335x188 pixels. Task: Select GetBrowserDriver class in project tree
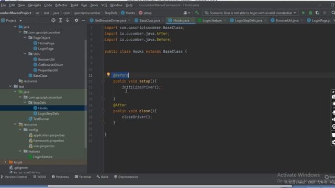click(x=50, y=65)
